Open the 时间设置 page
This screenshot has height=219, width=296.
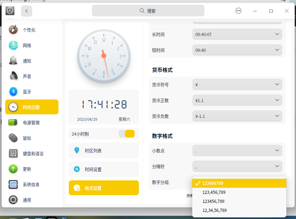click(103, 169)
